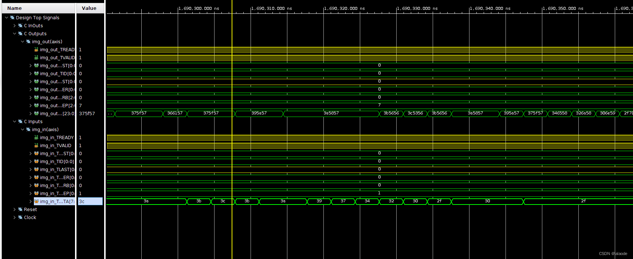The width and height of the screenshot is (633, 259).
Task: Collapse the img_in(axis) interface
Action: 23,129
